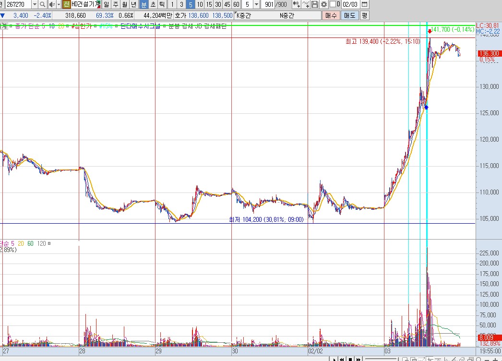Click the add line indicator icon
The width and height of the screenshot is (502, 361).
(306, 4)
